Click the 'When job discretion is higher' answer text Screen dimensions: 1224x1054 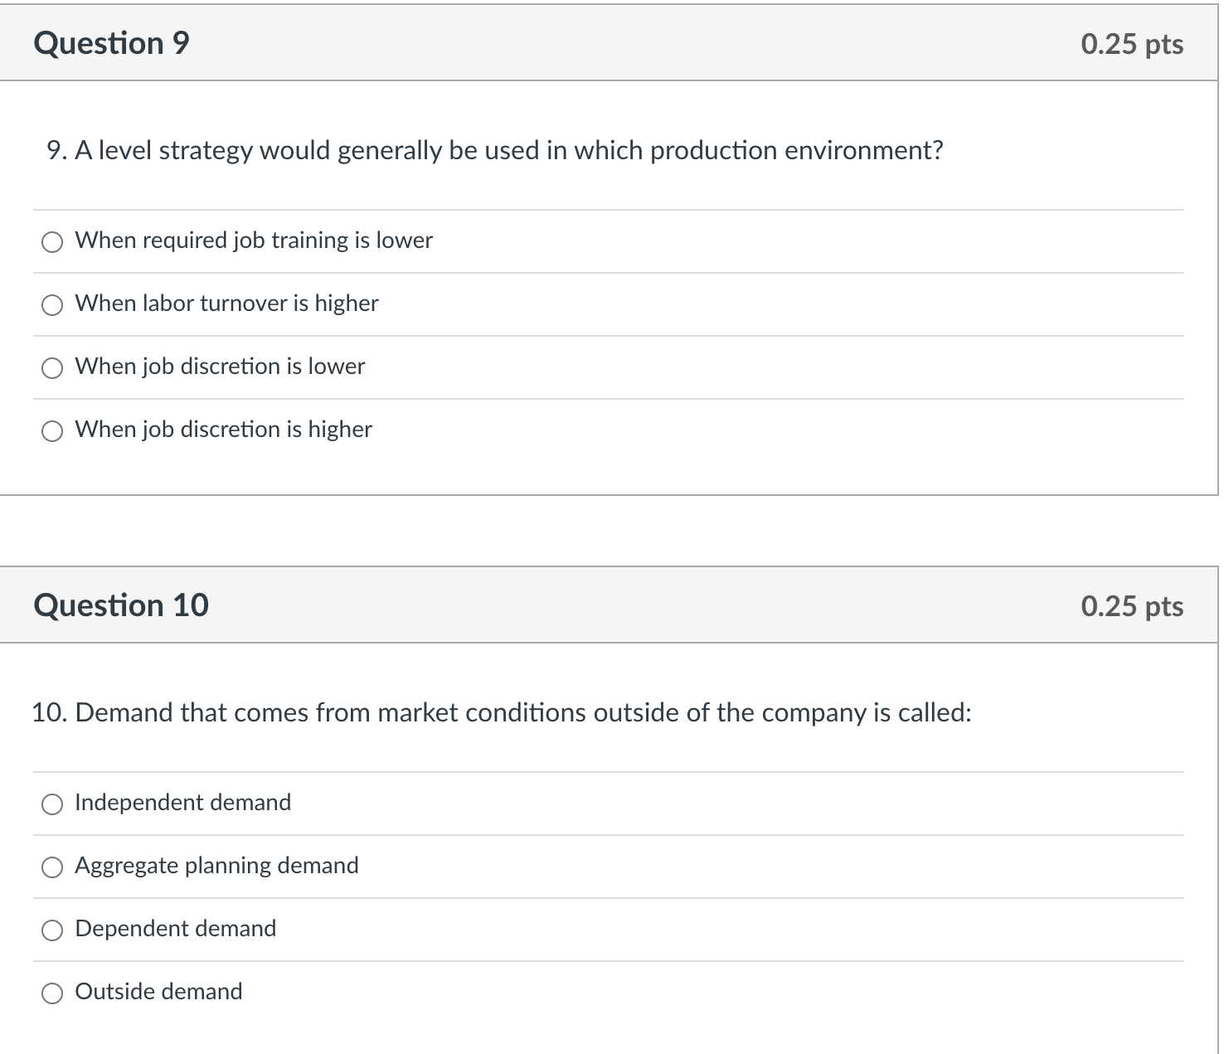[223, 430]
